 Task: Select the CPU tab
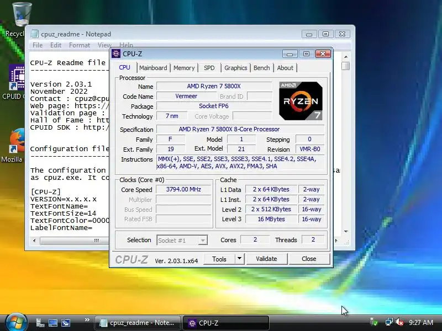125,67
